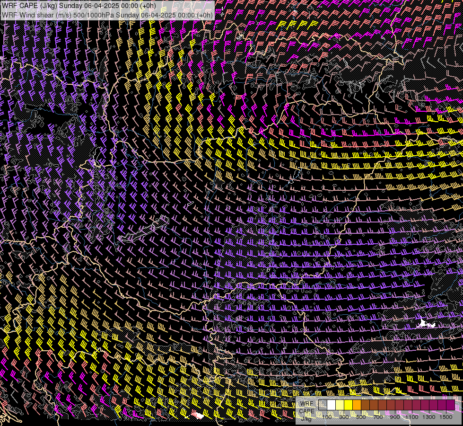This screenshot has width=463, height=426.
Task: Click the transparent first legend box
Action: tap(323, 405)
